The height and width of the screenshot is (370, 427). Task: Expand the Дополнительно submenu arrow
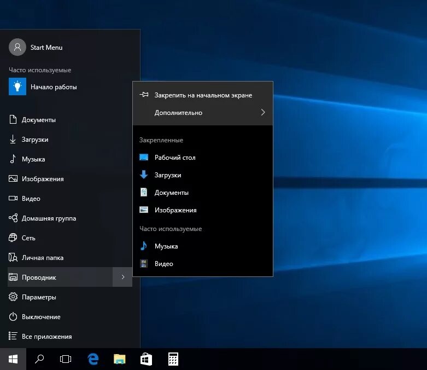tap(263, 112)
